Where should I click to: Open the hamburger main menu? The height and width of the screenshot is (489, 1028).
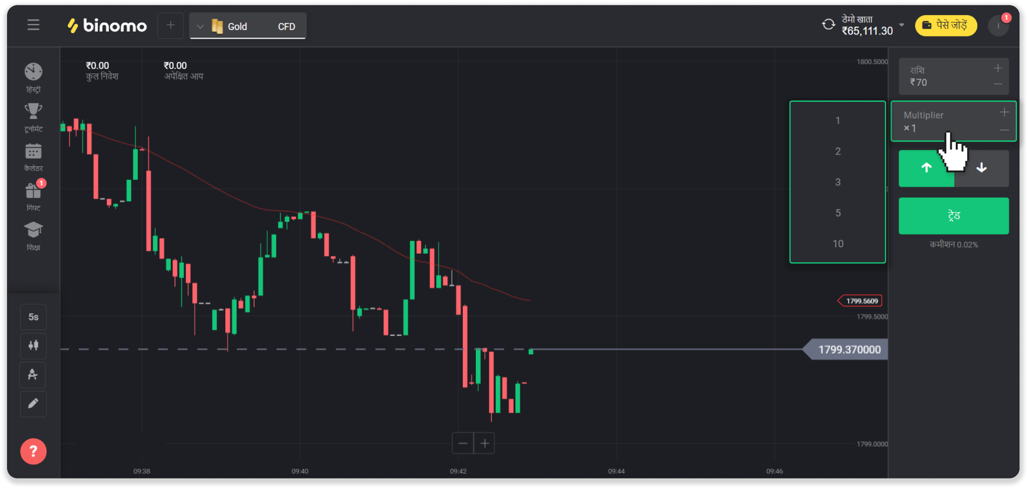(33, 25)
